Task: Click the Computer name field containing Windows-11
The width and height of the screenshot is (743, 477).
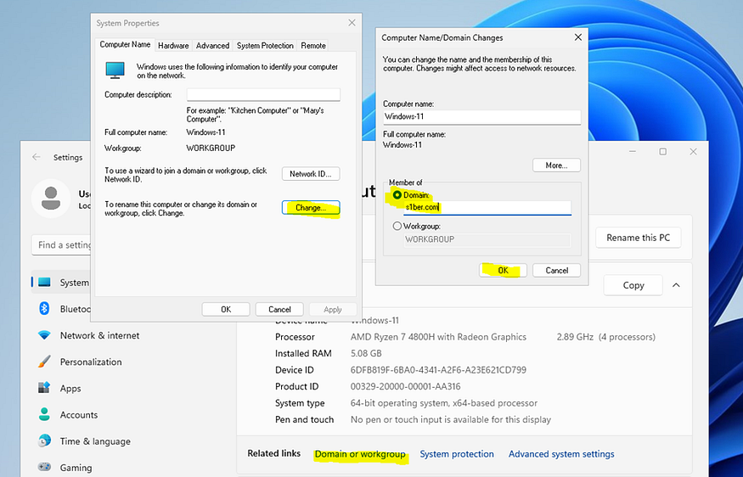Action: click(482, 117)
